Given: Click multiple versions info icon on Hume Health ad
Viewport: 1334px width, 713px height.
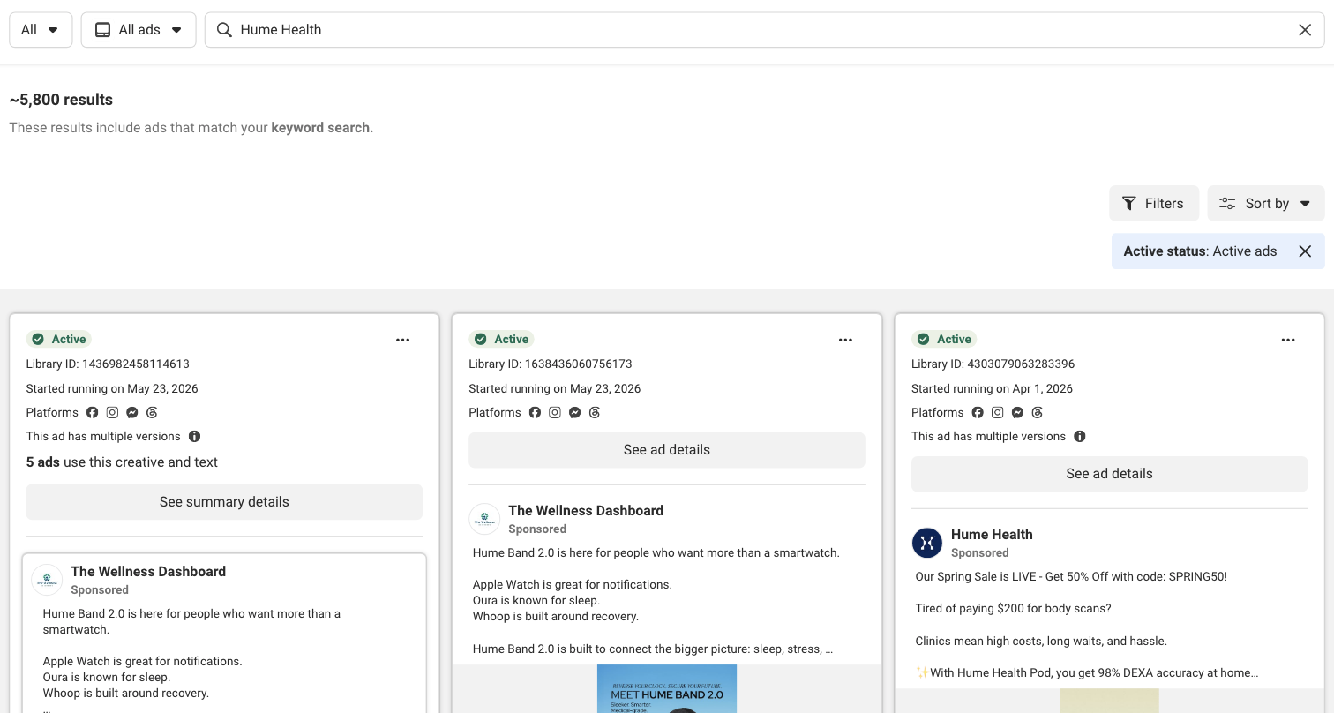Looking at the screenshot, I should tap(1080, 436).
